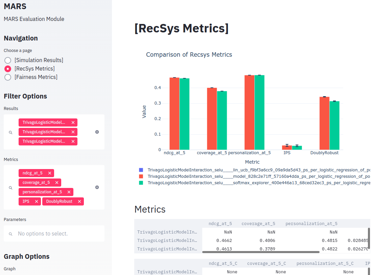This screenshot has width=373, height=275.
Task: Click the personalization_at_5 column header
Action: click(x=311, y=223)
